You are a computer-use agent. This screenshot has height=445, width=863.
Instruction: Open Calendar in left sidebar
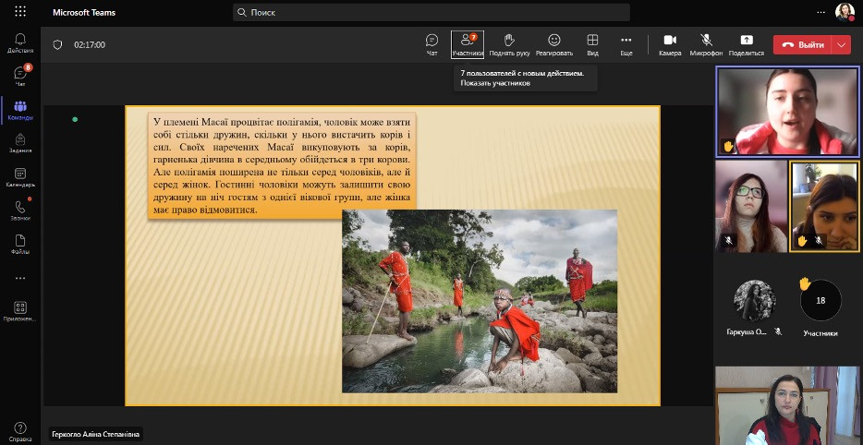click(20, 177)
